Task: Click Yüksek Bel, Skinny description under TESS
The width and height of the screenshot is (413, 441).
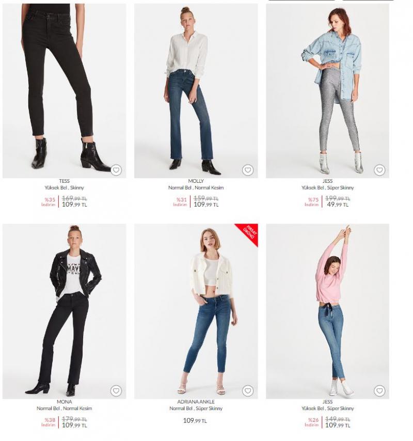Action: [x=65, y=187]
